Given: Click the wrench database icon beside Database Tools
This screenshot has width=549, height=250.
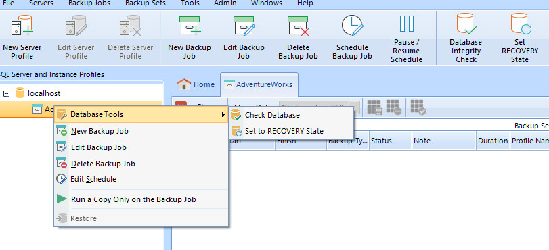Looking at the screenshot, I should tap(62, 114).
